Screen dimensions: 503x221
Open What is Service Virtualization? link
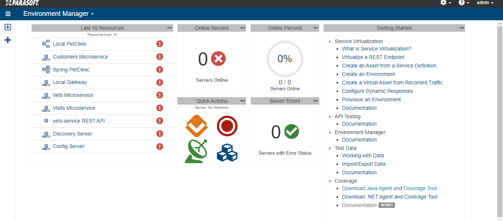coord(377,49)
